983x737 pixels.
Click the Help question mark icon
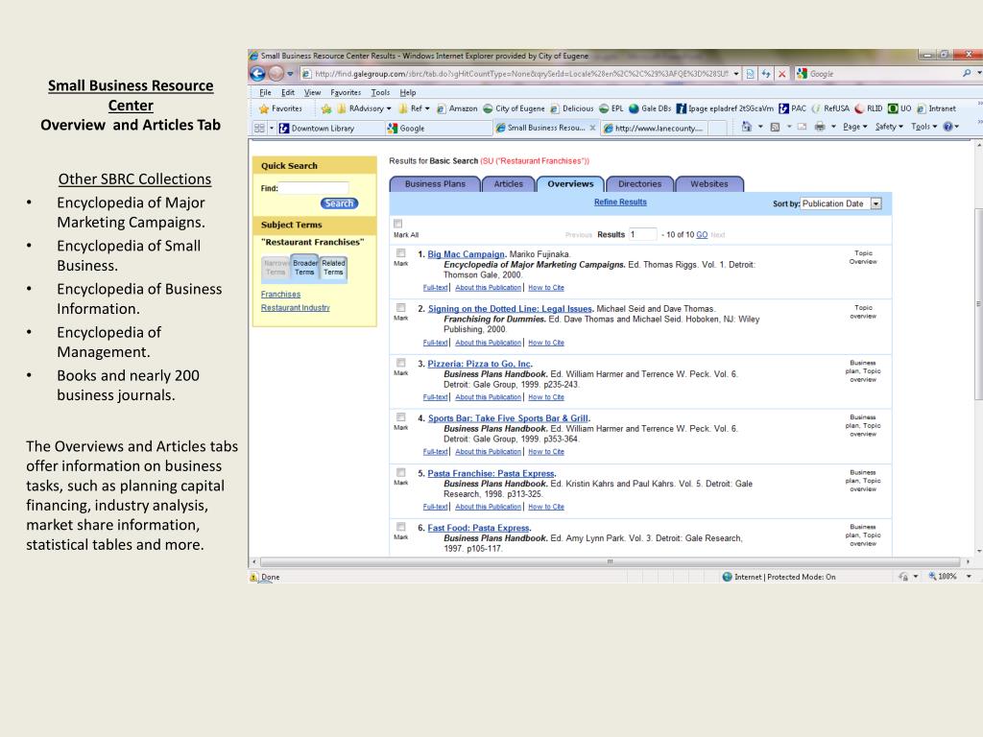point(947,127)
